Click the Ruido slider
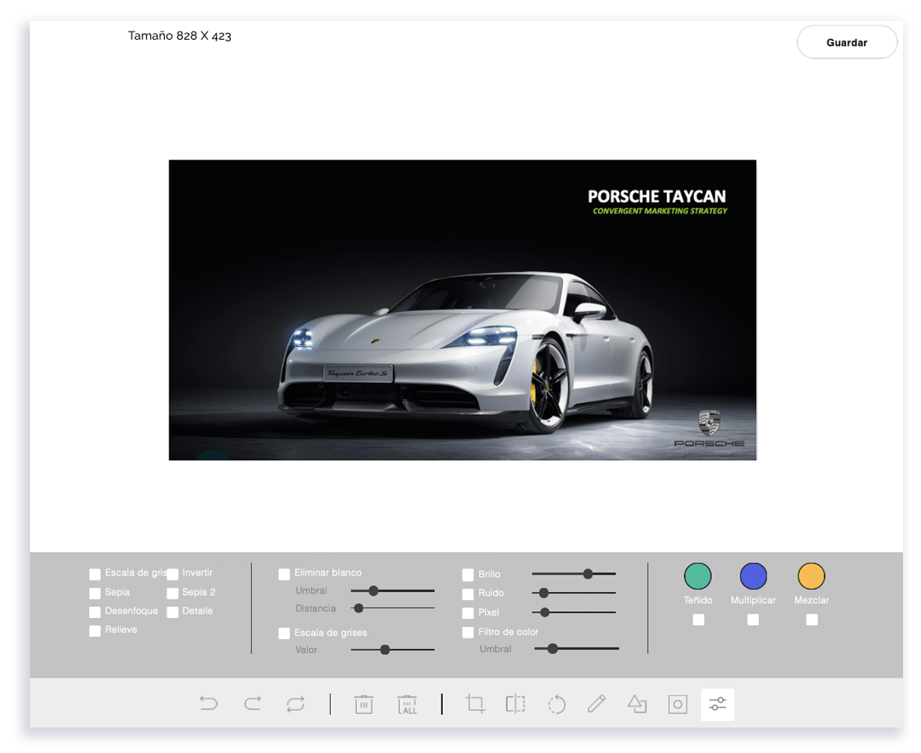The image size is (921, 753). (574, 593)
